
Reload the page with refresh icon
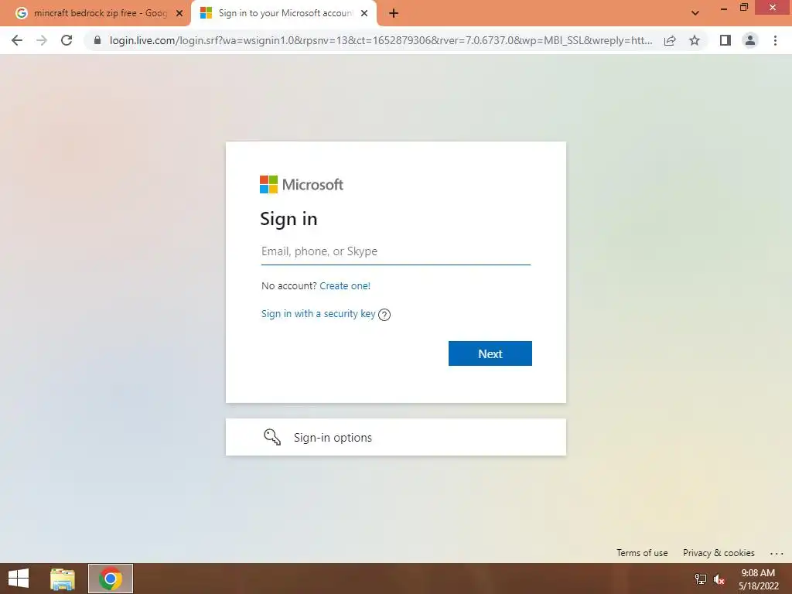67,40
